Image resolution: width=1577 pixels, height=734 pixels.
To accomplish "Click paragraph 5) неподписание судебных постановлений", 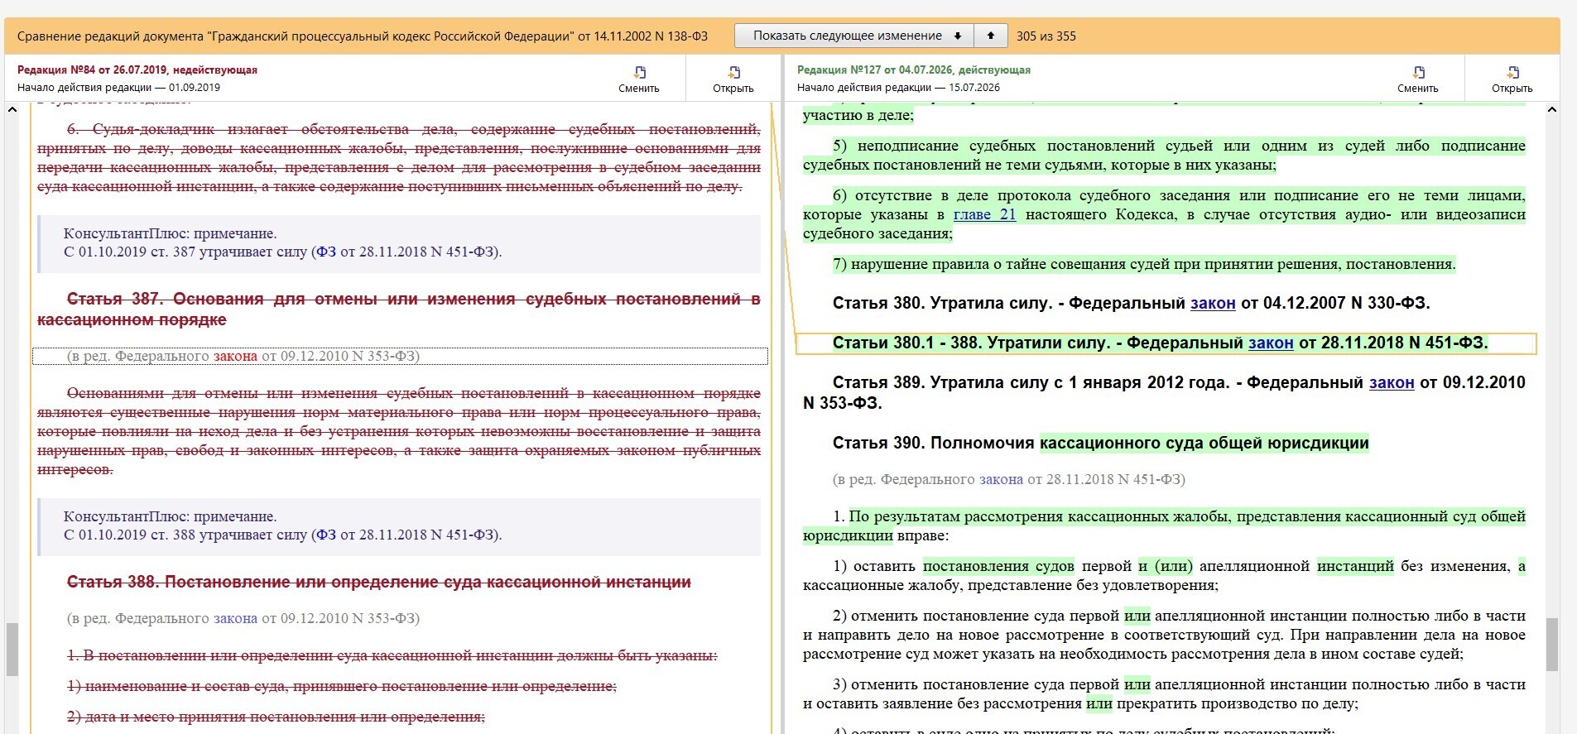I will coord(1164,156).
